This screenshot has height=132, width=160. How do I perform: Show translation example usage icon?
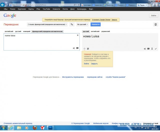point(148,49)
